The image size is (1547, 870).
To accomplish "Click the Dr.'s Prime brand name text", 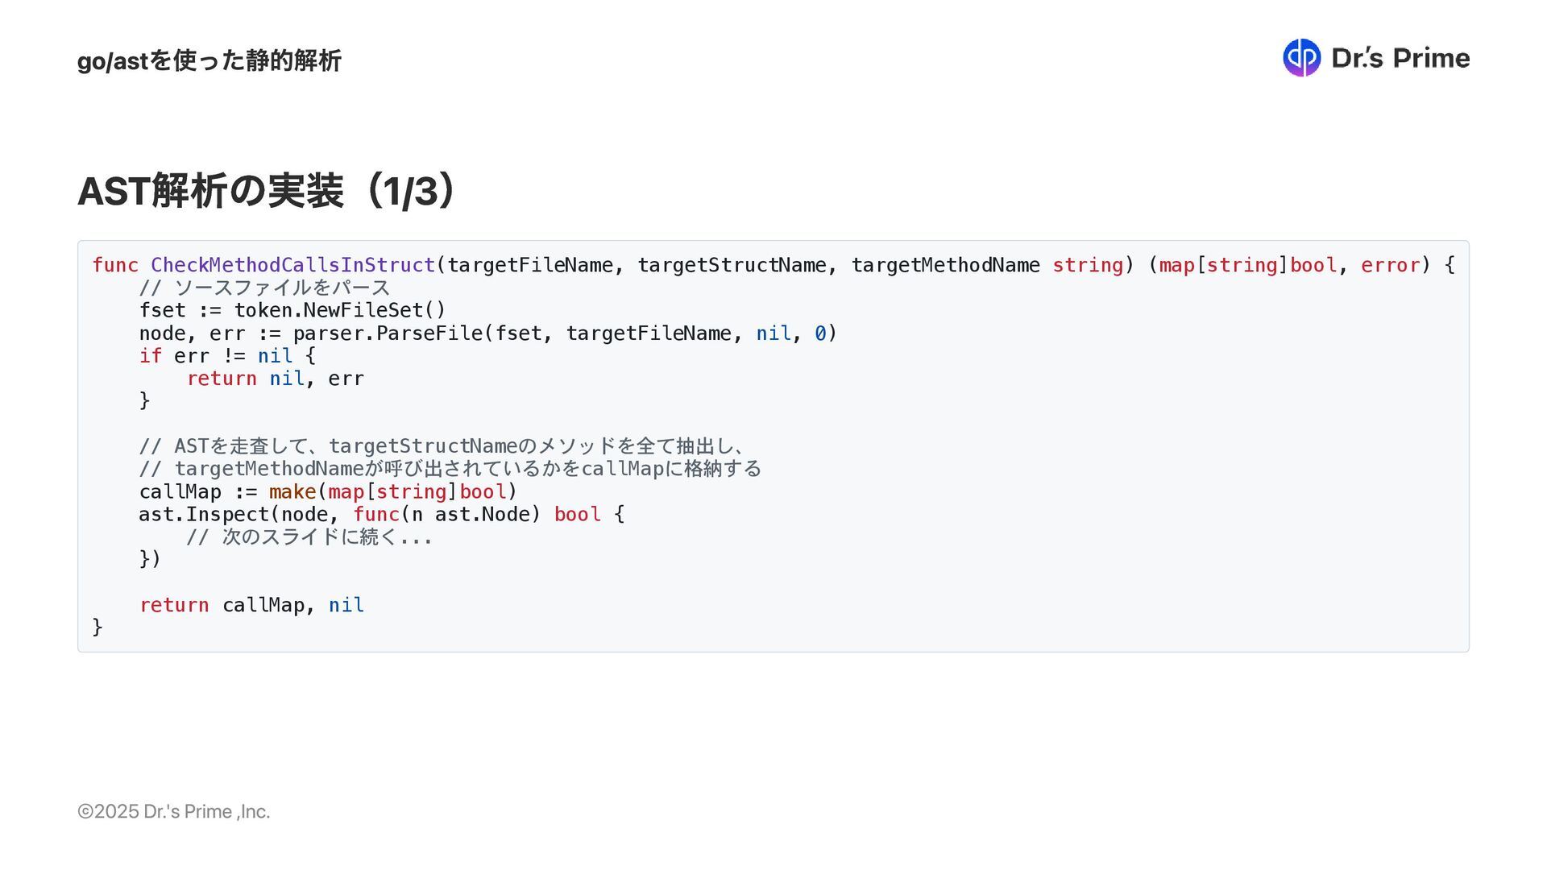I will [1400, 58].
